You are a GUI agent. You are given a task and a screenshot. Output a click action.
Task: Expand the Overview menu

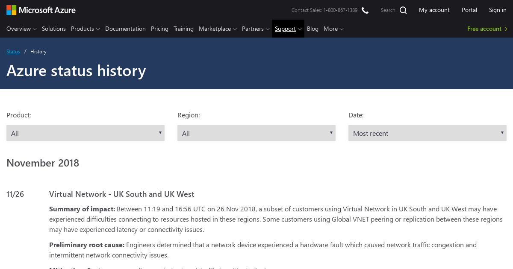pyautogui.click(x=21, y=29)
